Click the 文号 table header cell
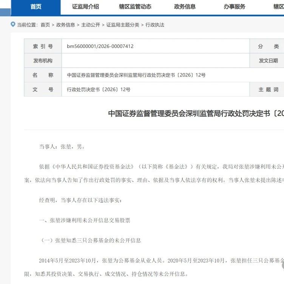This screenshot has width=284, height=284. coord(43,89)
